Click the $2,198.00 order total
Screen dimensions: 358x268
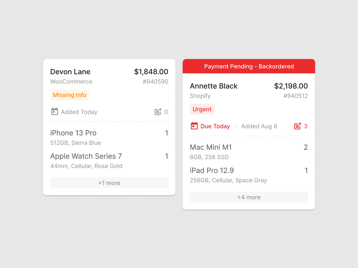click(x=291, y=86)
